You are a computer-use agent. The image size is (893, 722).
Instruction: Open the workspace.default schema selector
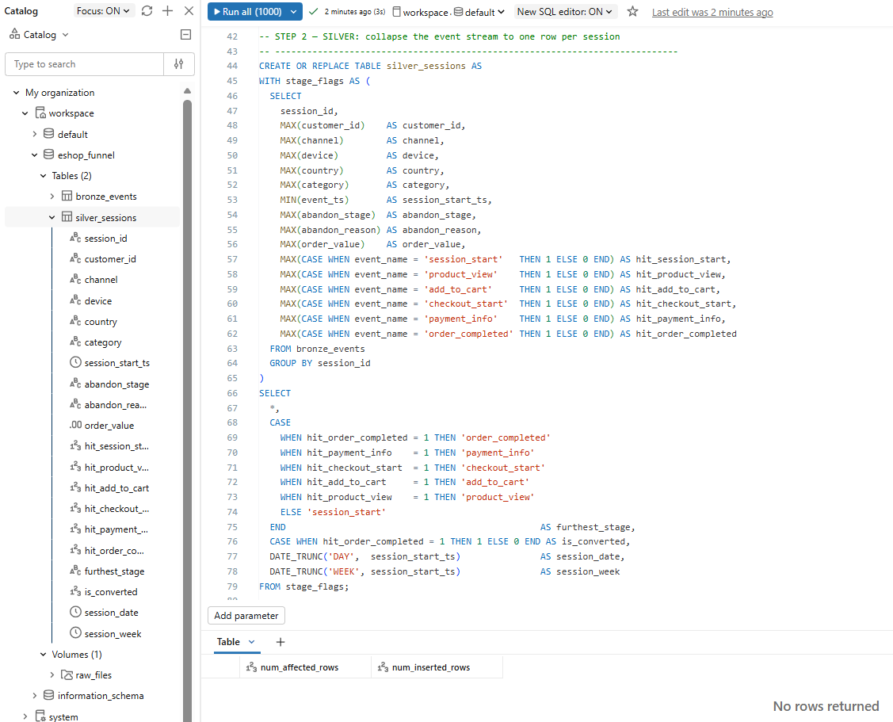pos(448,12)
